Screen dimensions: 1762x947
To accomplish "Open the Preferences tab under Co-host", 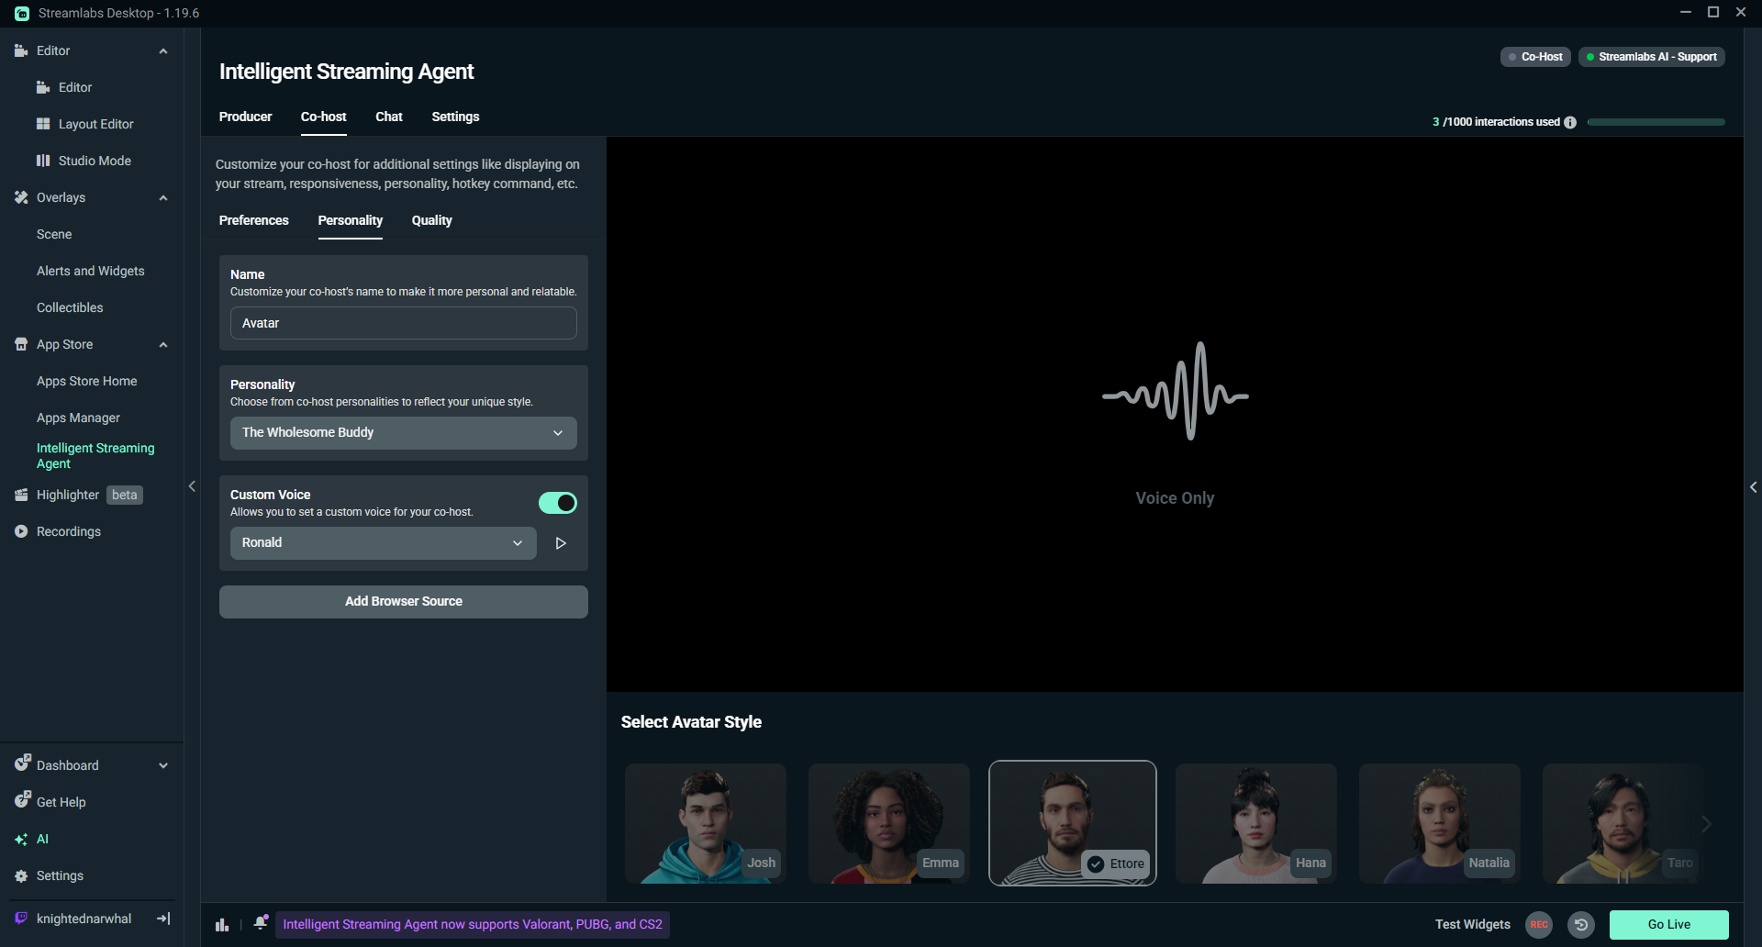I will coord(253,220).
